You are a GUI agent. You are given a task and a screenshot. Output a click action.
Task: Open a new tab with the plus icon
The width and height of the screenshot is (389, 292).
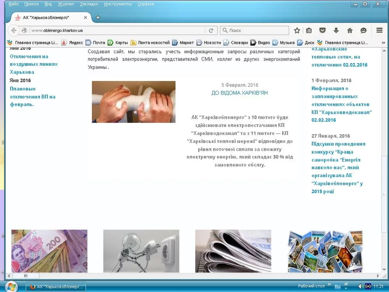[98, 18]
